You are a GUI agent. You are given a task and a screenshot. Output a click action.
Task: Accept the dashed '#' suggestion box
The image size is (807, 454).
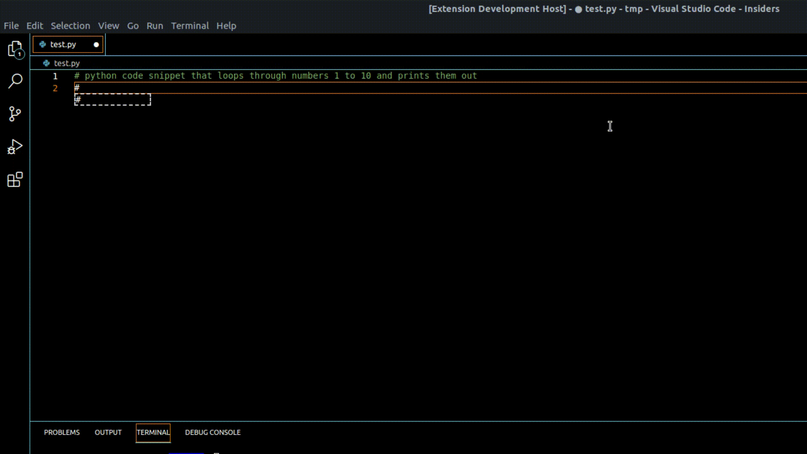(x=112, y=100)
